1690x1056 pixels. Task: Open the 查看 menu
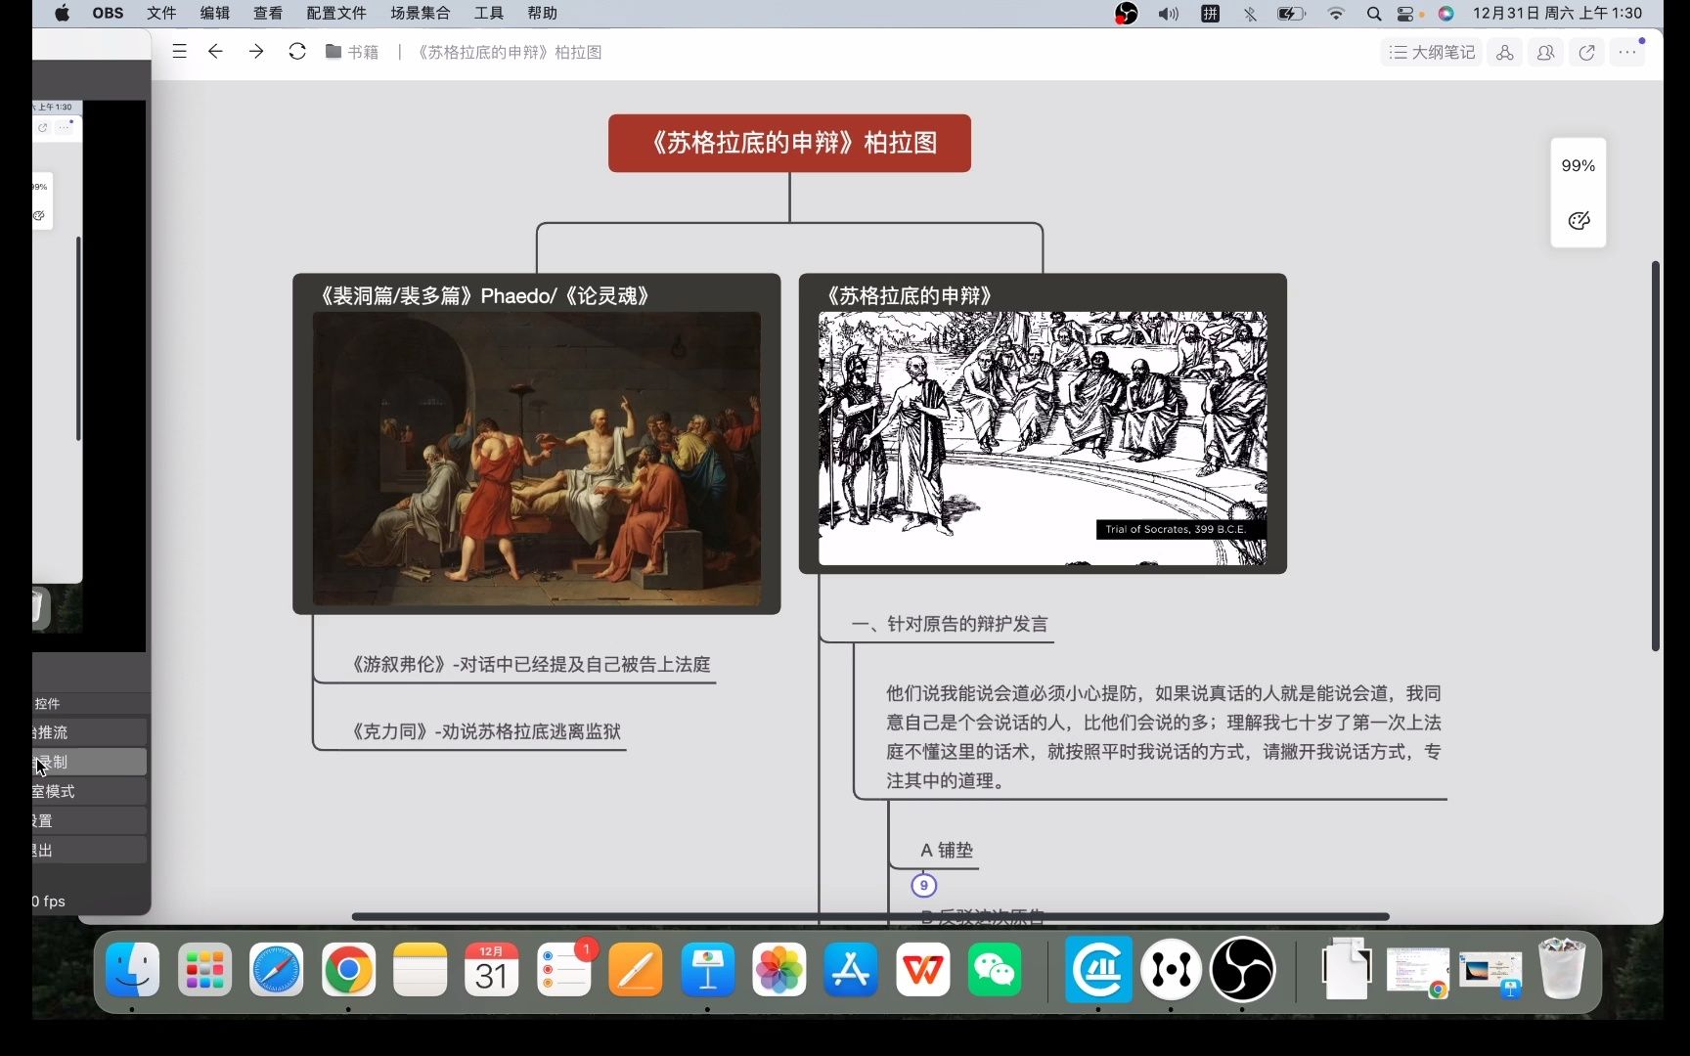tap(268, 13)
